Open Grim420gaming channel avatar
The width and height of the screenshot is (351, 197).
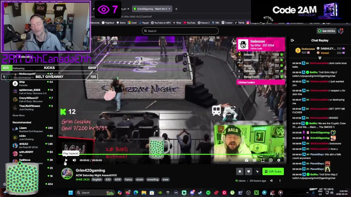[x=67, y=174]
